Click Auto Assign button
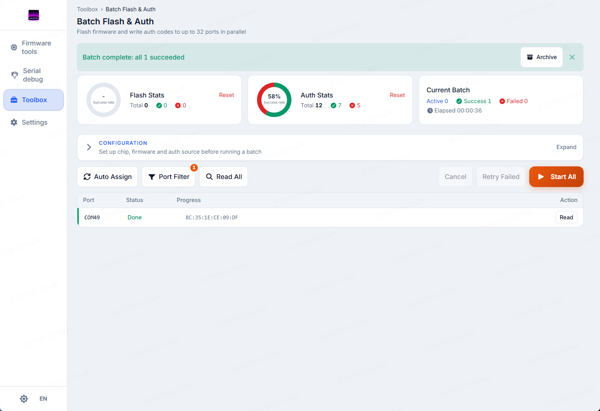 coord(107,177)
